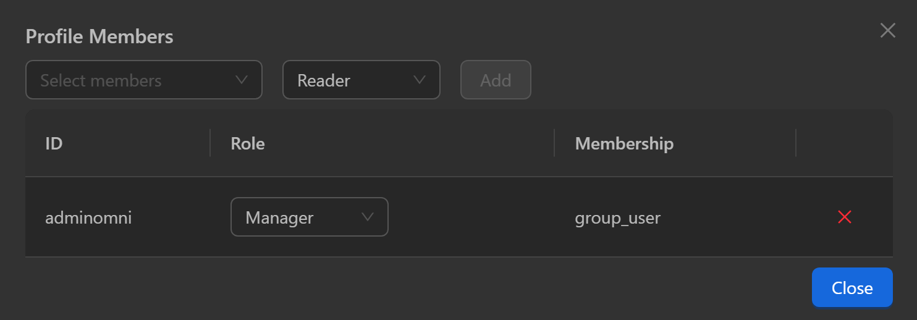Click the Membership column header
Image resolution: width=917 pixels, height=320 pixels.
click(x=624, y=143)
